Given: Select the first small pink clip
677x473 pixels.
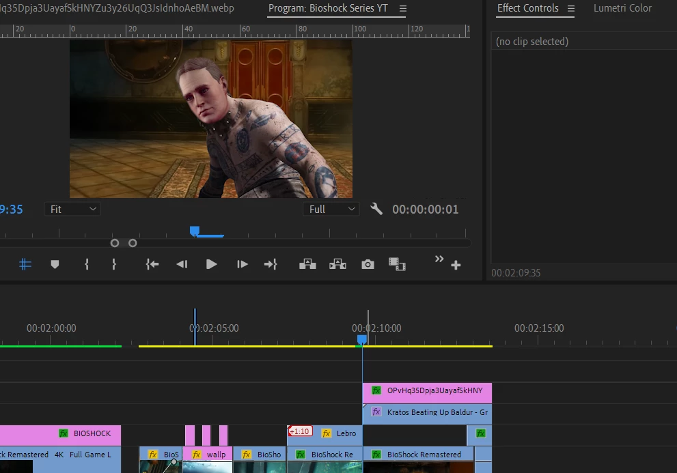Looking at the screenshot, I should pos(190,435).
